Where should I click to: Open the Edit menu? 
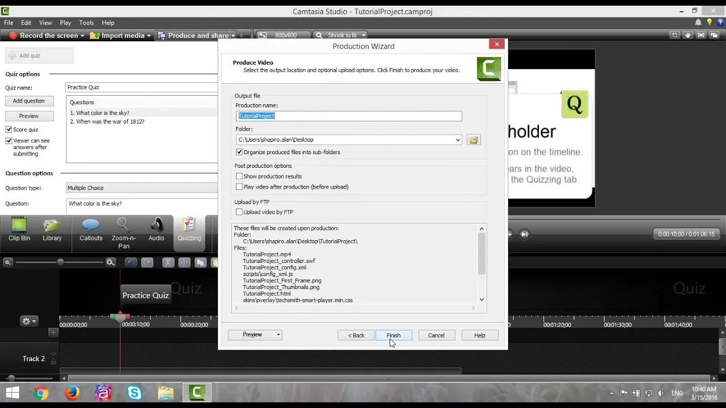click(x=26, y=23)
